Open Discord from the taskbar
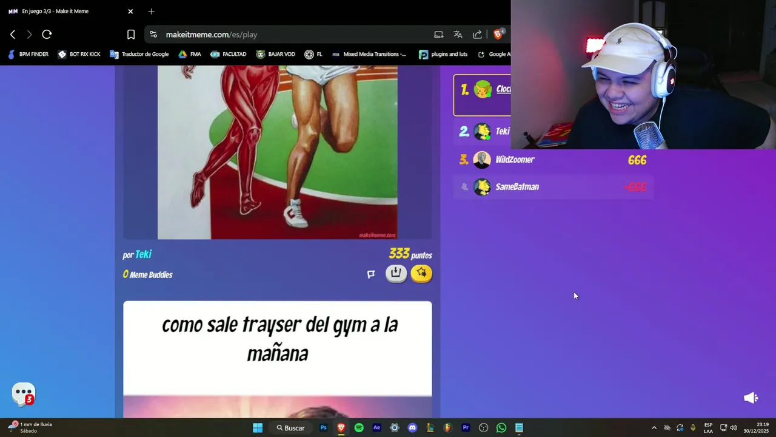This screenshot has height=437, width=776. 412,428
